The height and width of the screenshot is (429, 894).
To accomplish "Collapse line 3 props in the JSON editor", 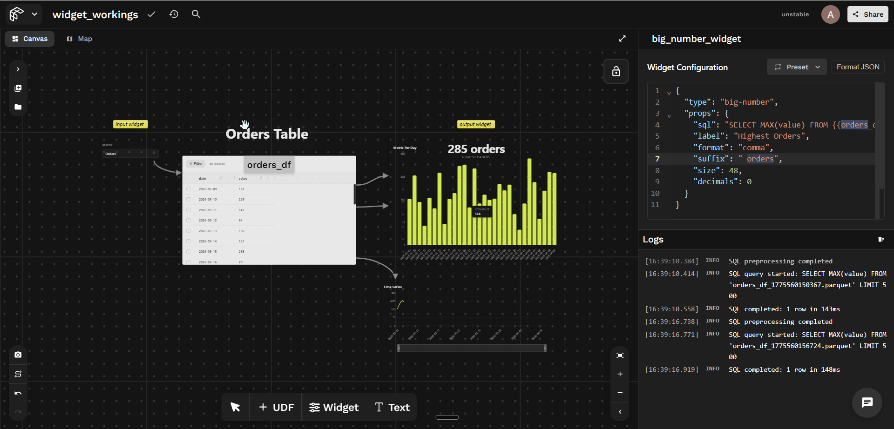I will point(669,114).
